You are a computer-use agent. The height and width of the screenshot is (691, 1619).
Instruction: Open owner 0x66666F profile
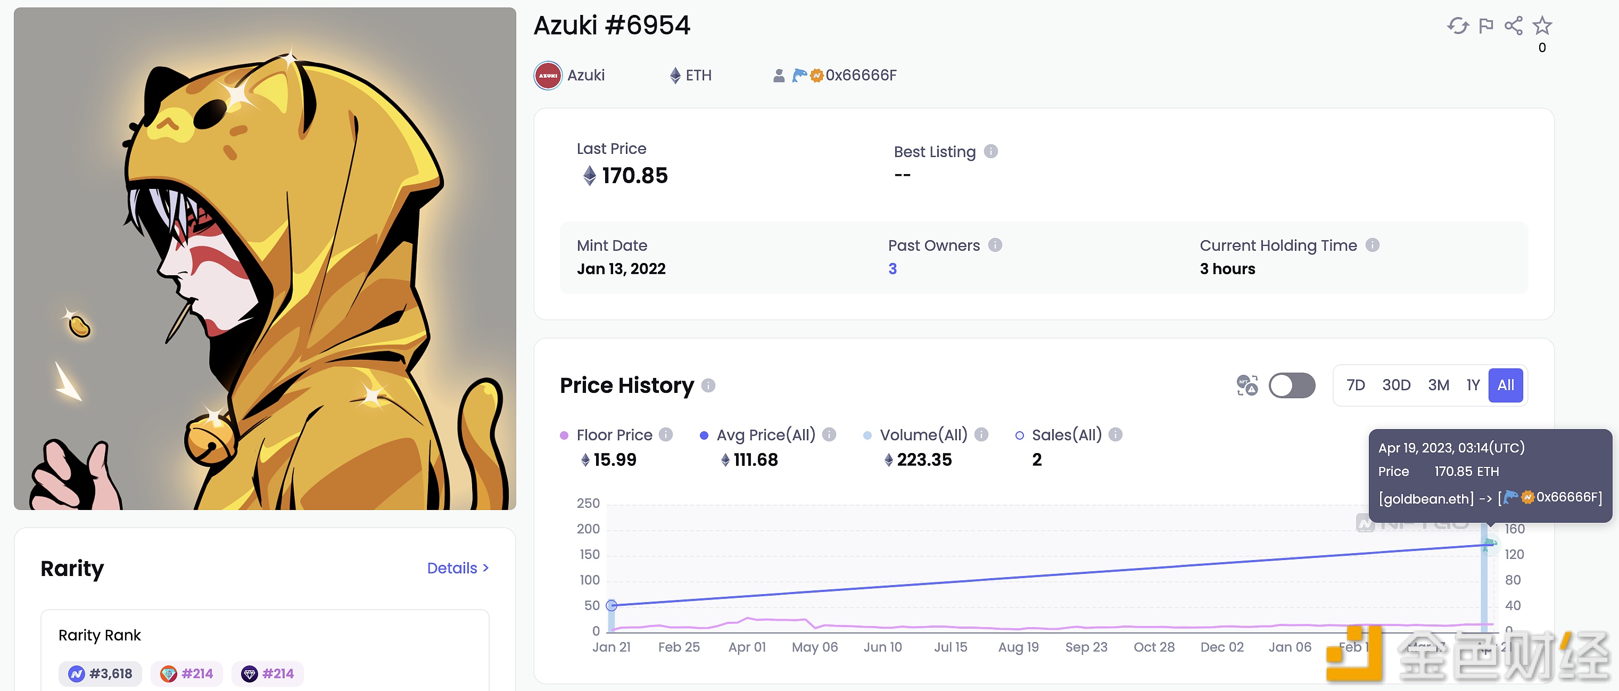pos(861,76)
